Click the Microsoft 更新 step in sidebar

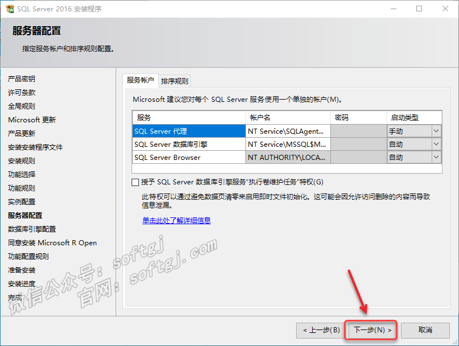click(32, 120)
